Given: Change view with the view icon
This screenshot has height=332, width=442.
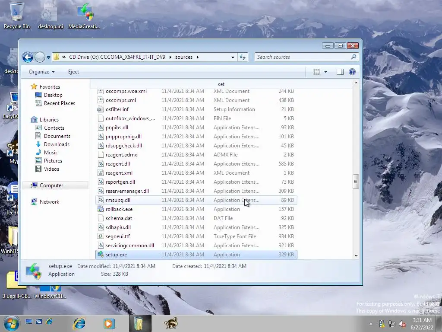Looking at the screenshot, I should point(316,72).
